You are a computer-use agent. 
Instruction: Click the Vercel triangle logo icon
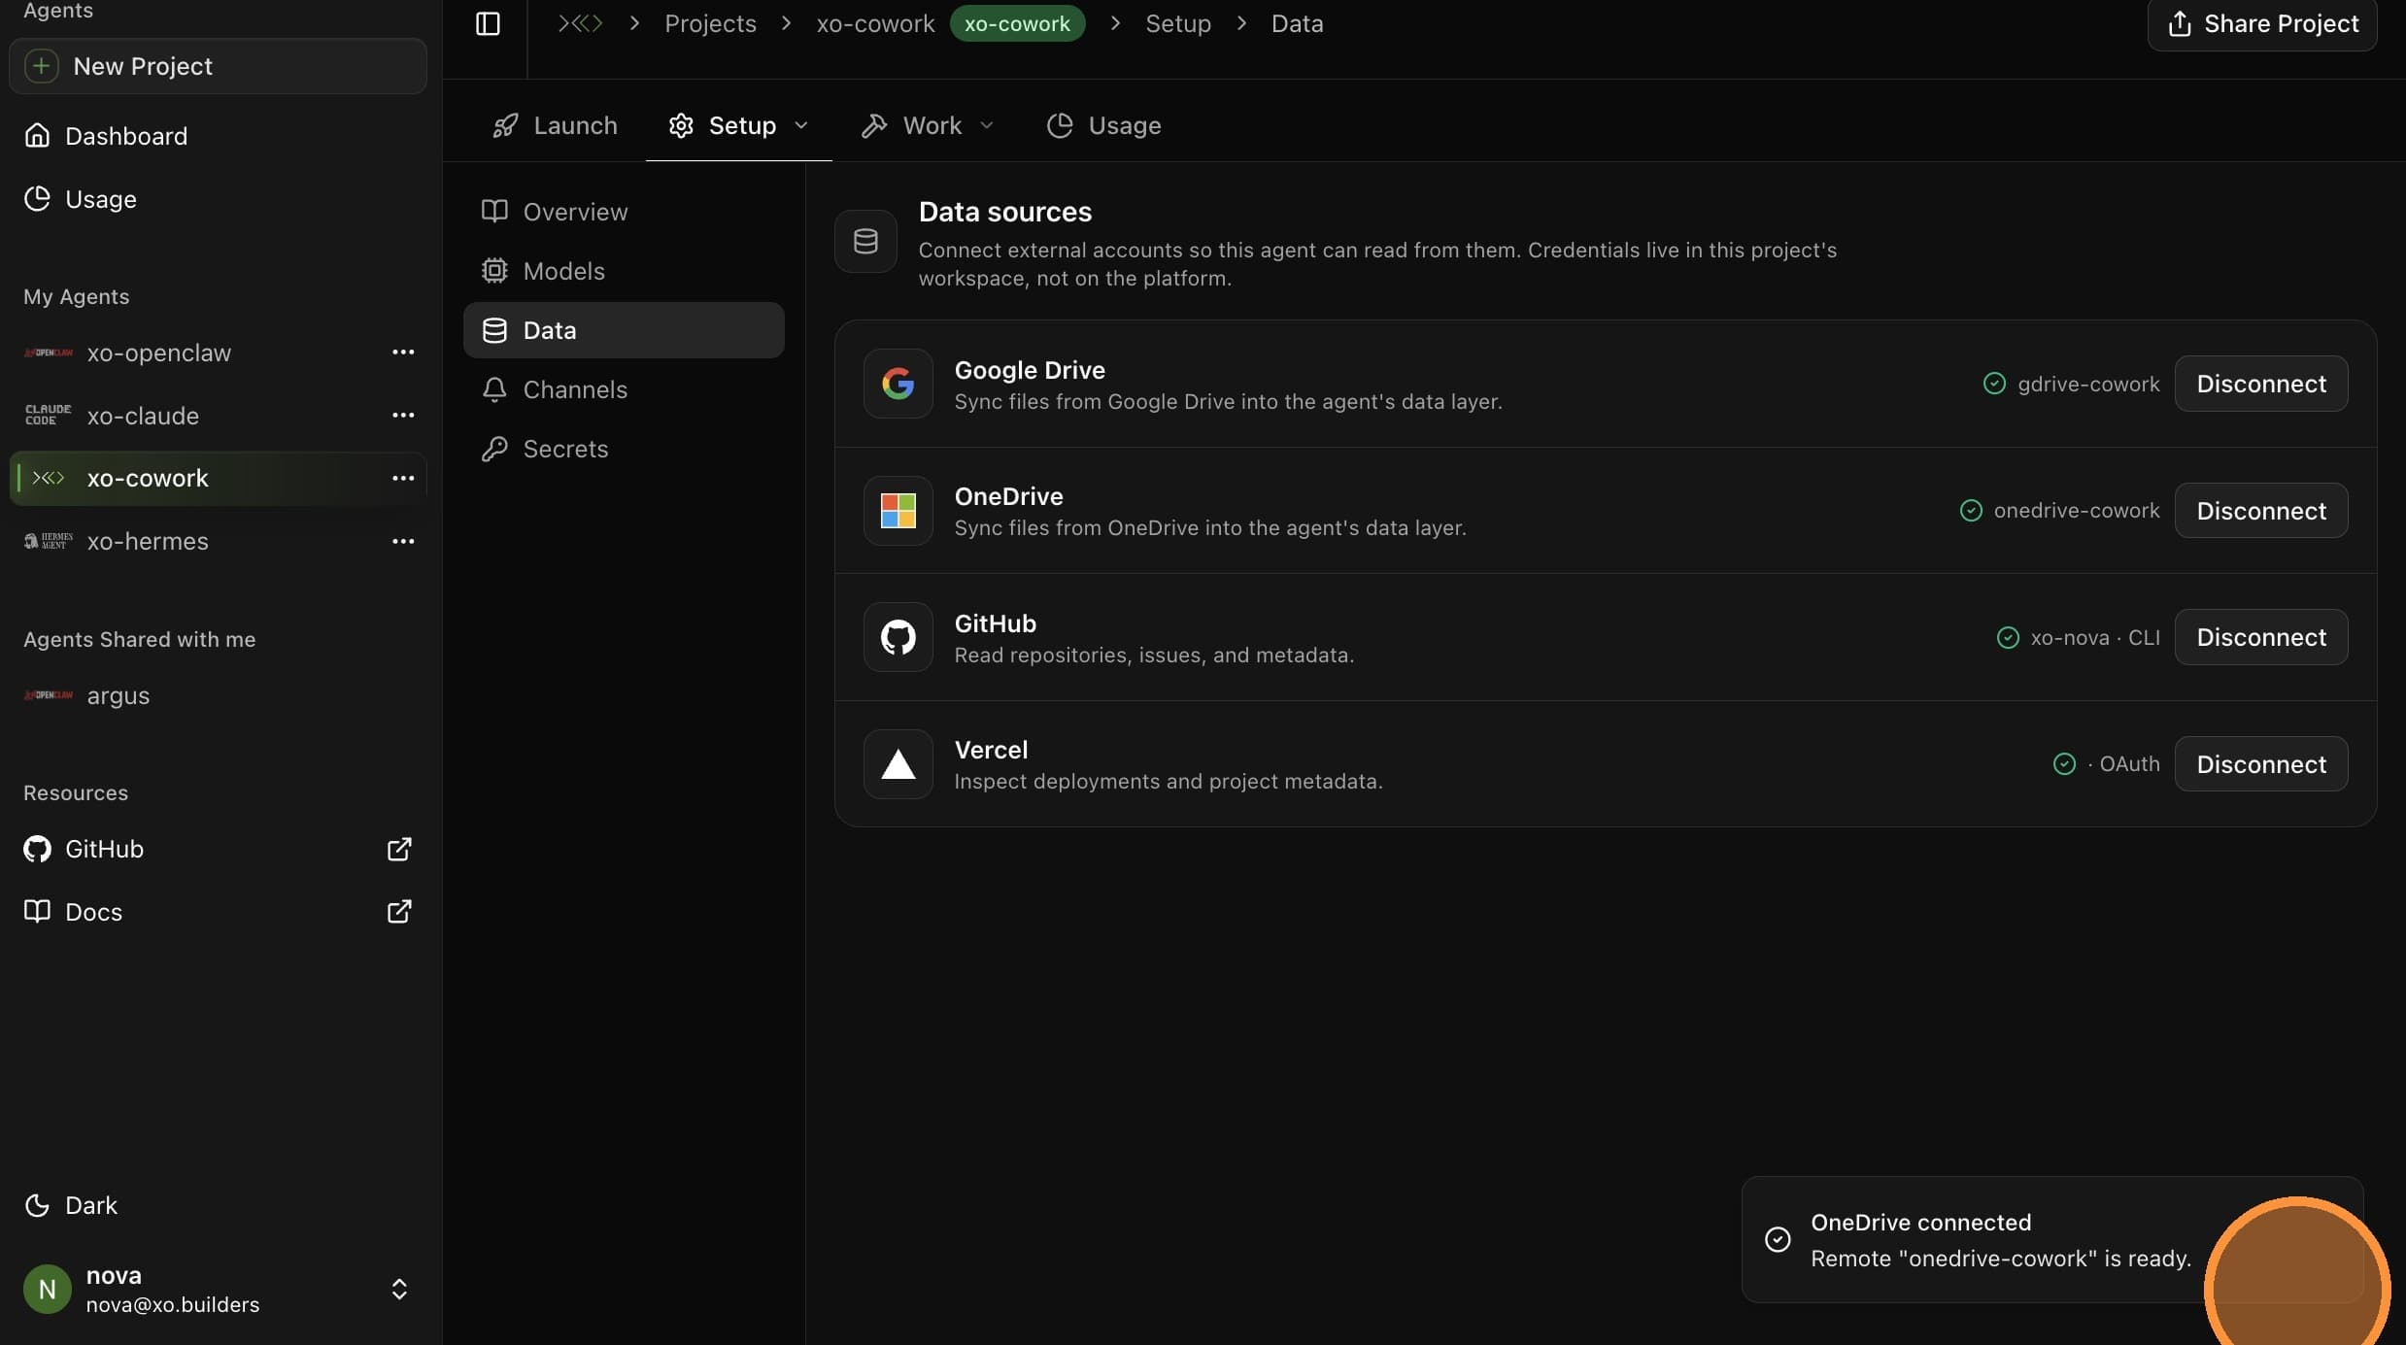pyautogui.click(x=898, y=764)
